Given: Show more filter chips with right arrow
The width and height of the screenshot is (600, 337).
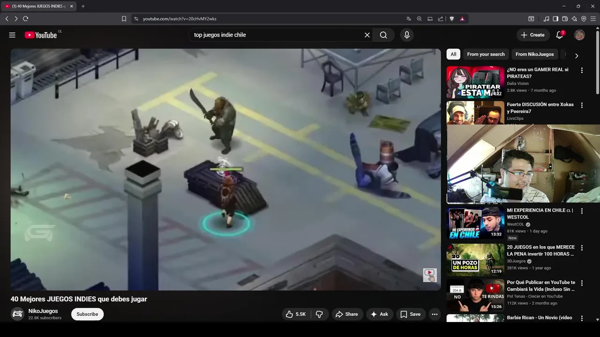Looking at the screenshot, I should click(577, 56).
